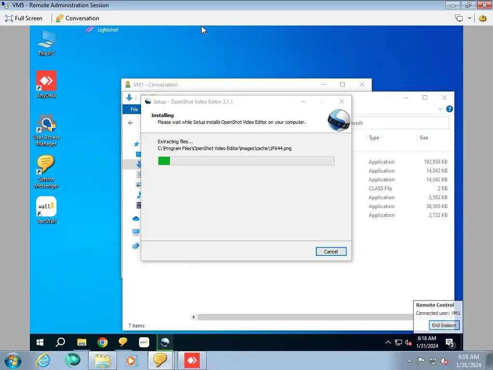Click the monitor selection icon in toolbar
493x370 pixels.
coord(459,18)
